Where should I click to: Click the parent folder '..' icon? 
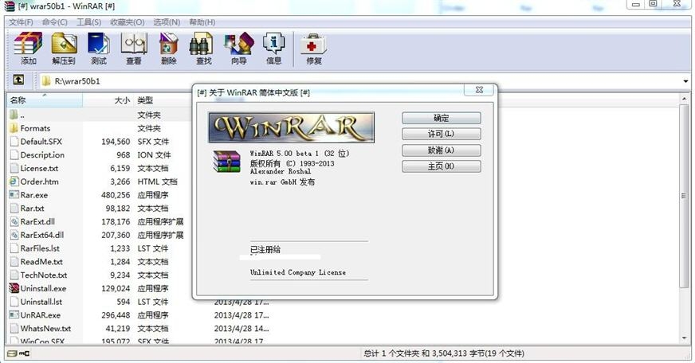point(14,115)
